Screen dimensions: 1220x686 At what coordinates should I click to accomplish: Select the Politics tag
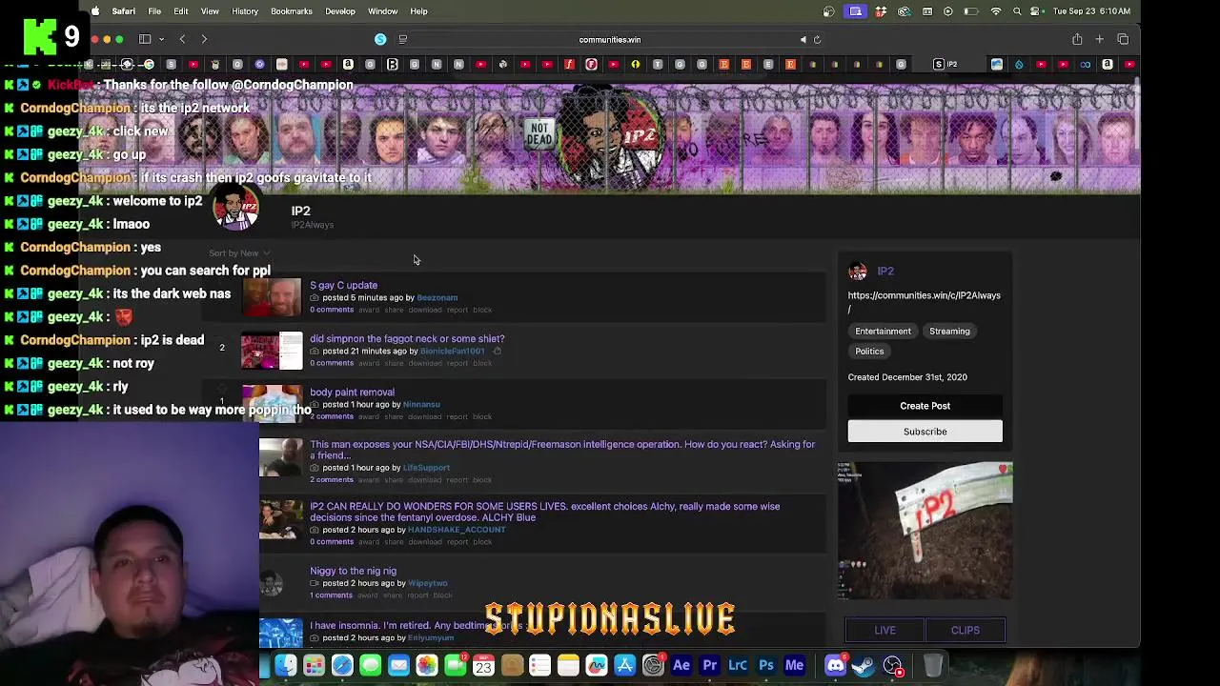click(869, 351)
